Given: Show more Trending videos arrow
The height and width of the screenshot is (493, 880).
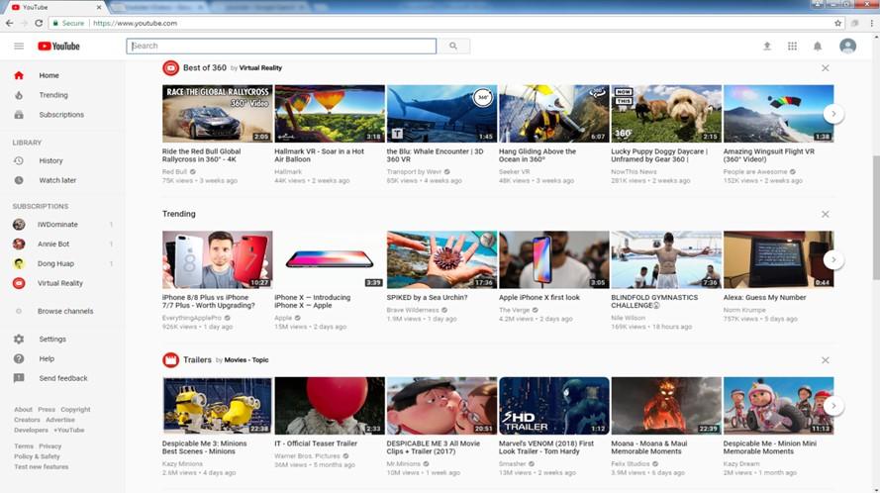Looking at the screenshot, I should tap(833, 259).
